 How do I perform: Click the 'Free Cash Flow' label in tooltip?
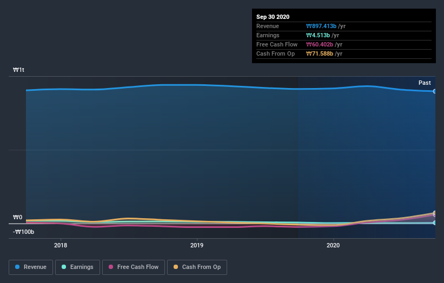point(277,44)
